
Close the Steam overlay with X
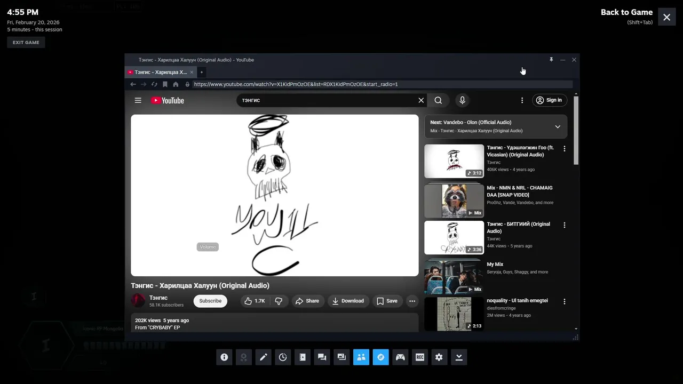click(x=667, y=17)
